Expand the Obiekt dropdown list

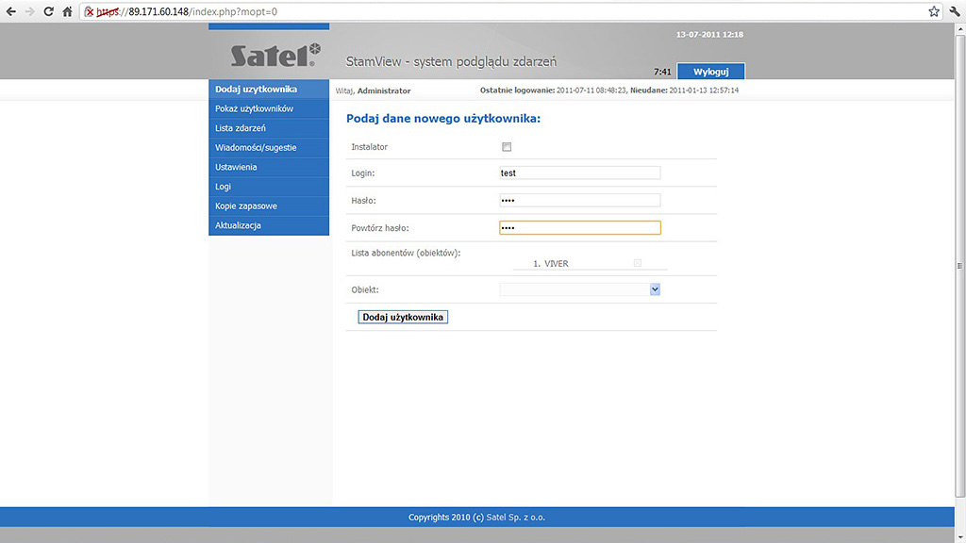tap(655, 290)
